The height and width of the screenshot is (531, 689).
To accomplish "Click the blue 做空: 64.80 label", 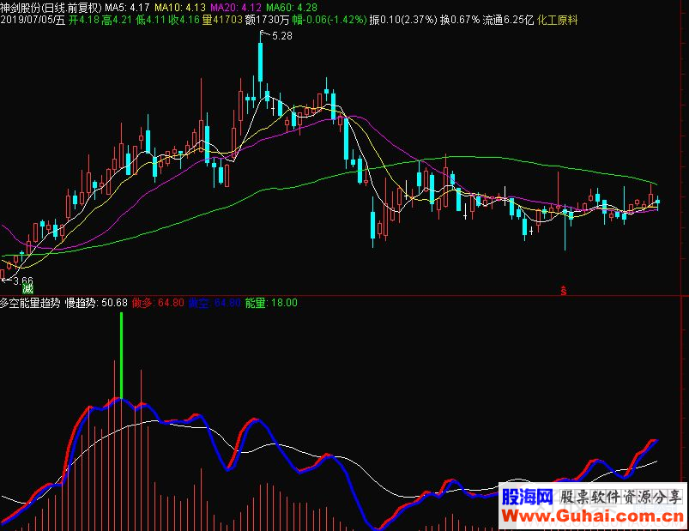I will coord(215,303).
